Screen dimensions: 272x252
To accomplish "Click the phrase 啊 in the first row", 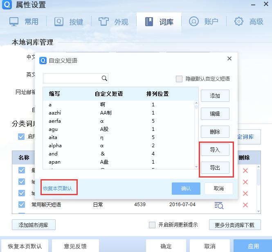I will point(103,104).
